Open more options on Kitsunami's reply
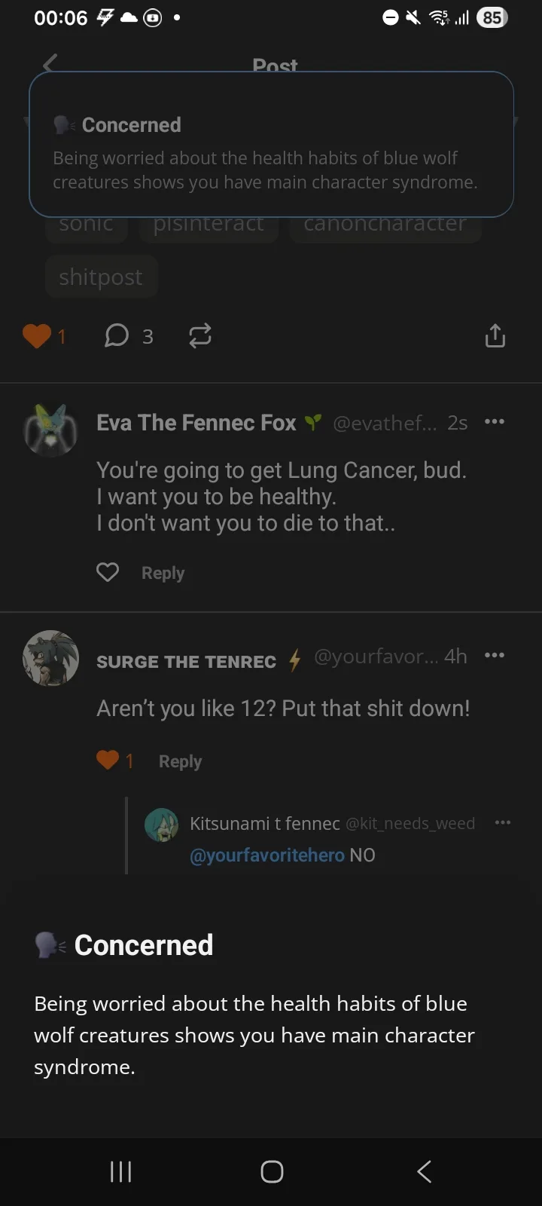The image size is (542, 1206). (503, 823)
